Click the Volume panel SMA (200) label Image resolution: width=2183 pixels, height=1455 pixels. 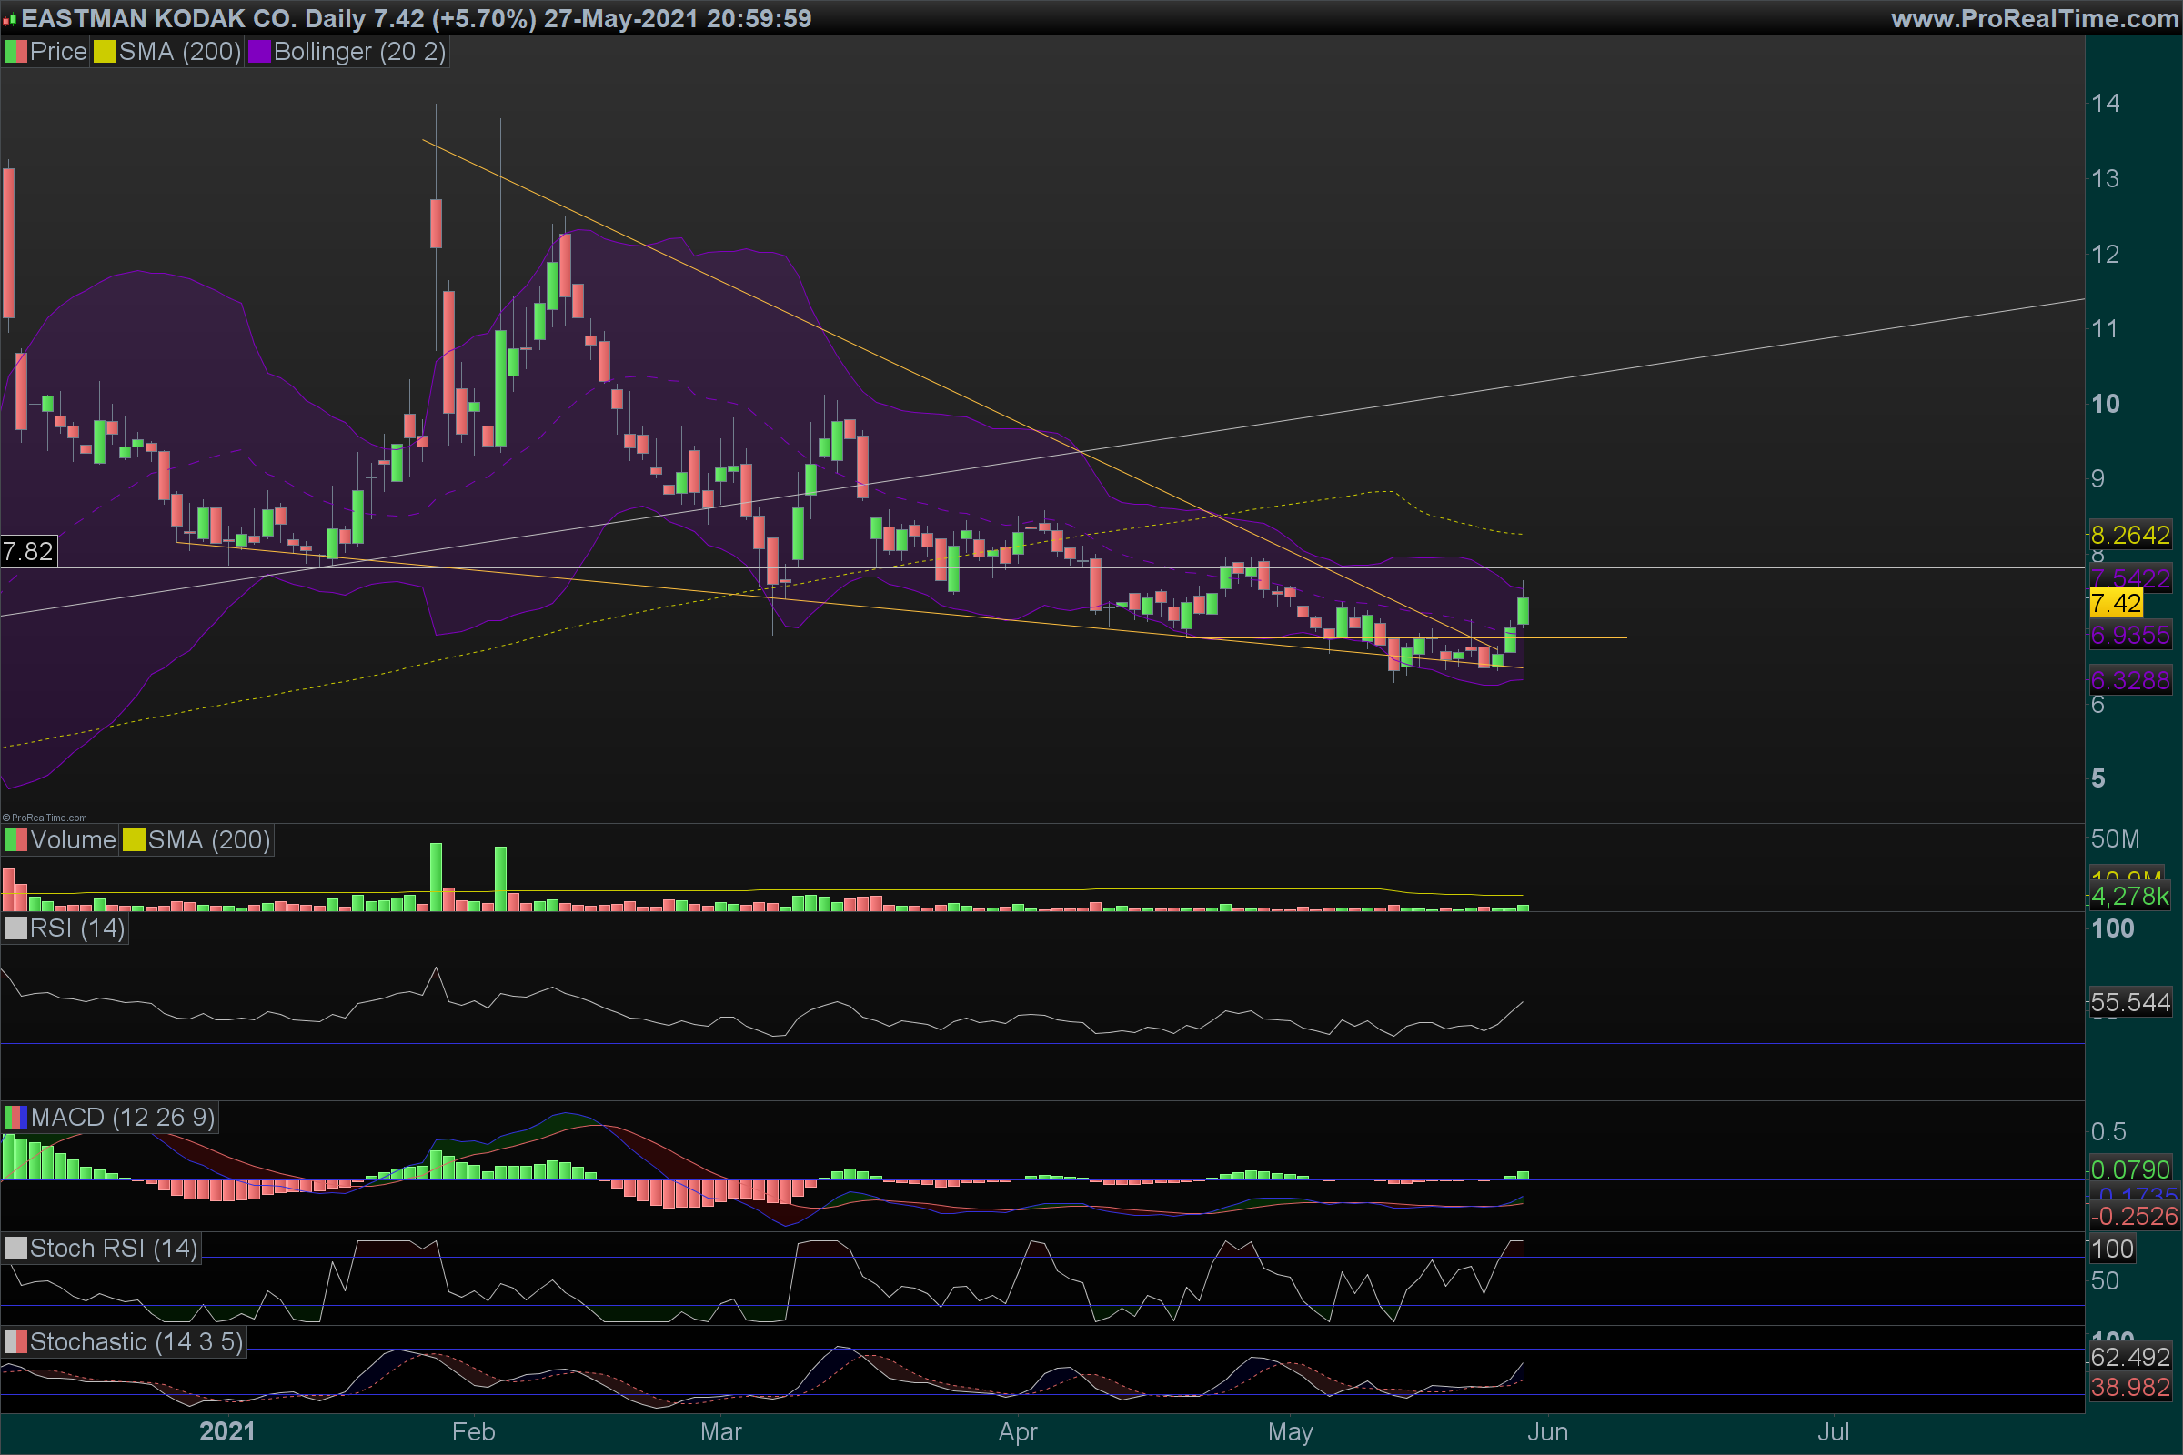[209, 839]
